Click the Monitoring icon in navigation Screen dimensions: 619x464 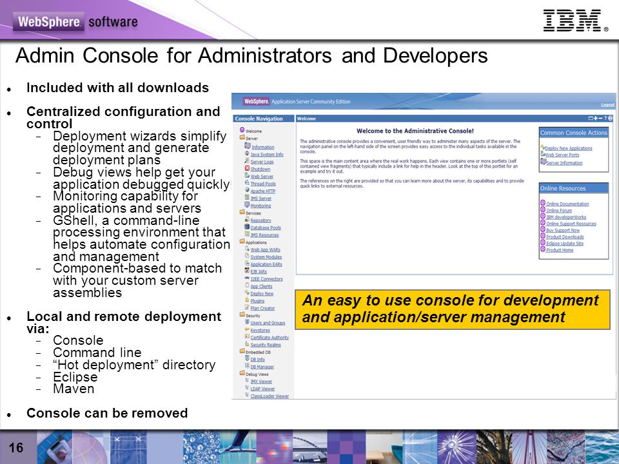tap(247, 205)
